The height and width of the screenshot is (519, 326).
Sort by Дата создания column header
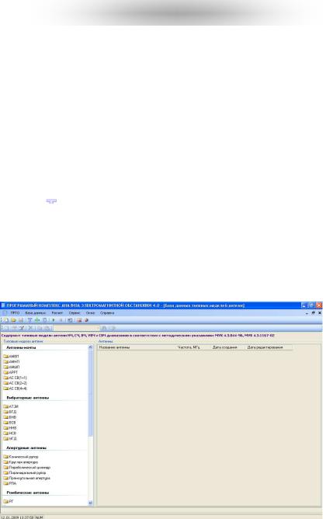point(227,347)
